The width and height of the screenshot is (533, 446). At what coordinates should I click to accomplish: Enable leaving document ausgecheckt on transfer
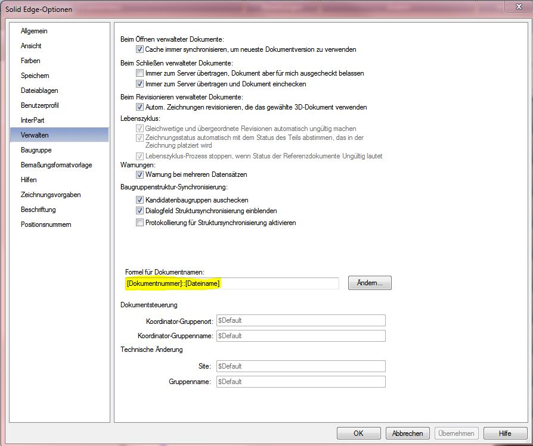140,73
